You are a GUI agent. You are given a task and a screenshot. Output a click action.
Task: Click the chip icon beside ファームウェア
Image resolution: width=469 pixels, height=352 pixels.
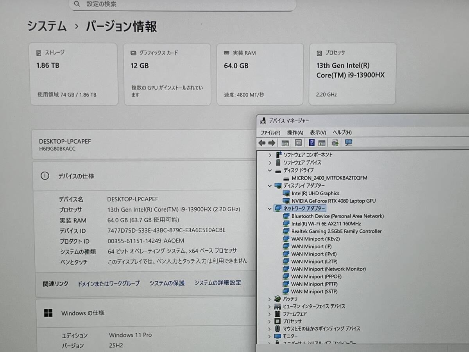coord(277,314)
